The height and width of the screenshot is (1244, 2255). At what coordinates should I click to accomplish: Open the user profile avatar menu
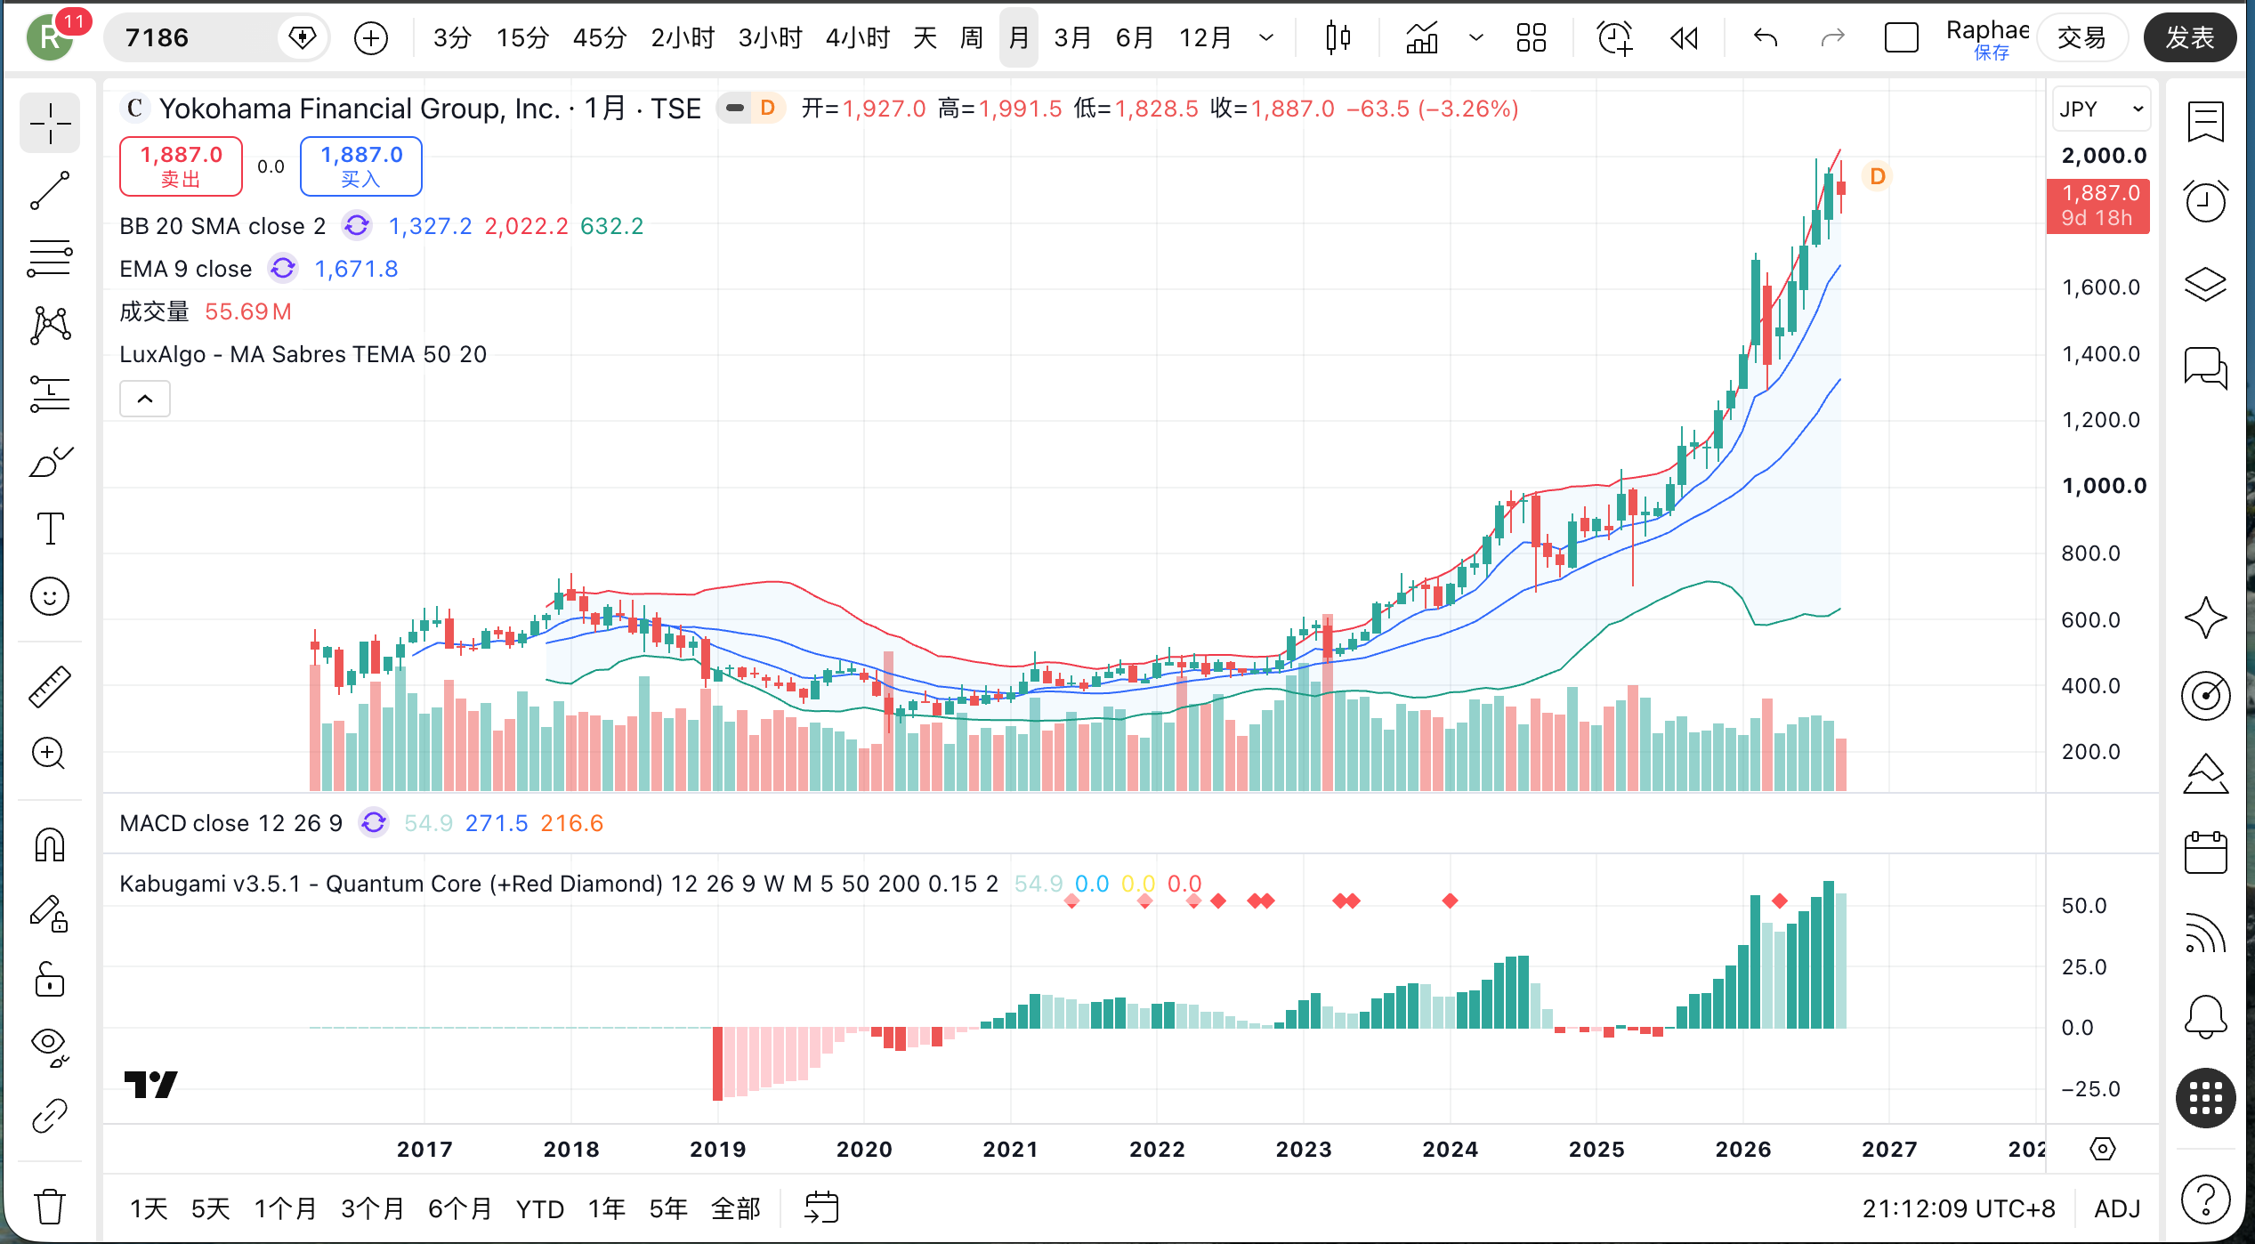click(x=51, y=38)
